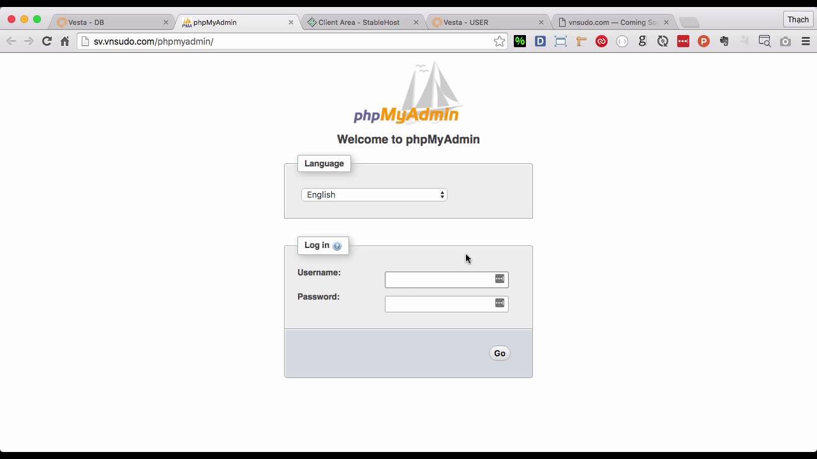The image size is (817, 459).
Task: Open the blue D extension
Action: (540, 41)
